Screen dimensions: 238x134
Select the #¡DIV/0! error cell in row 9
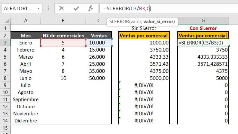144,85
